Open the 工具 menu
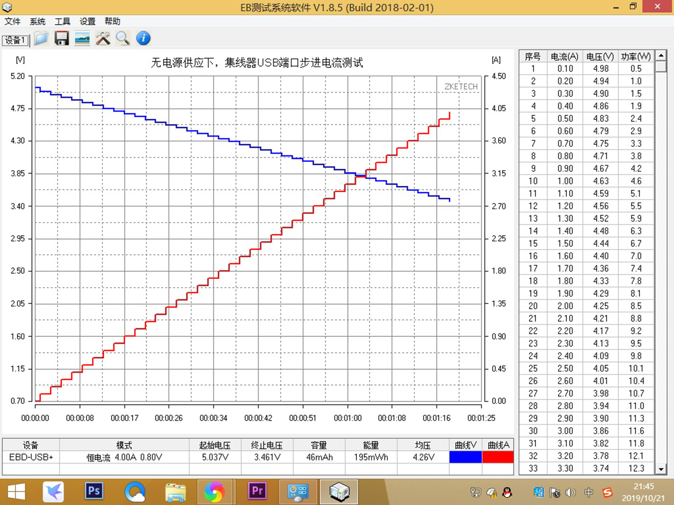 pyautogui.click(x=62, y=21)
